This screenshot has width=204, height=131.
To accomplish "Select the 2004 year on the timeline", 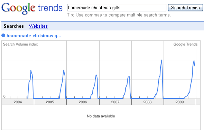I will (18, 102).
